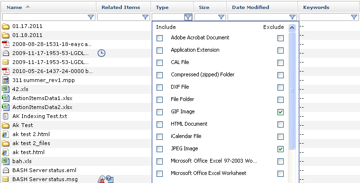Viewport: 360px width, 183px height.
Task: Open the Ak Test folder
Action: click(22, 125)
